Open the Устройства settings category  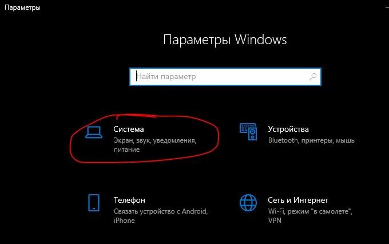[288, 129]
